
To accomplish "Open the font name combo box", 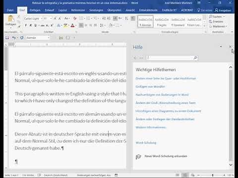I will 33,18.
